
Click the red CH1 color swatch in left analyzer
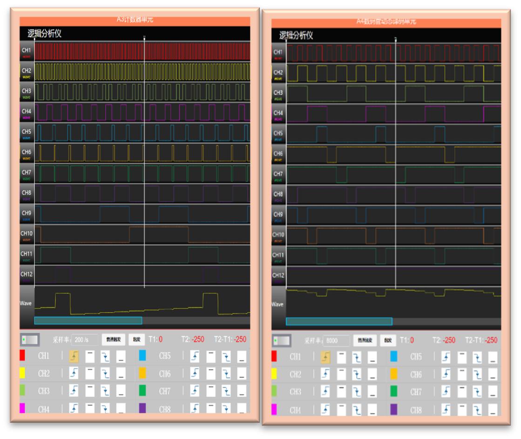pyautogui.click(x=22, y=356)
